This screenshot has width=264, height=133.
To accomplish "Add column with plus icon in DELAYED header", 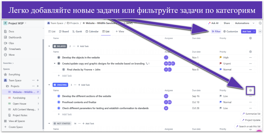I will (x=250, y=52).
